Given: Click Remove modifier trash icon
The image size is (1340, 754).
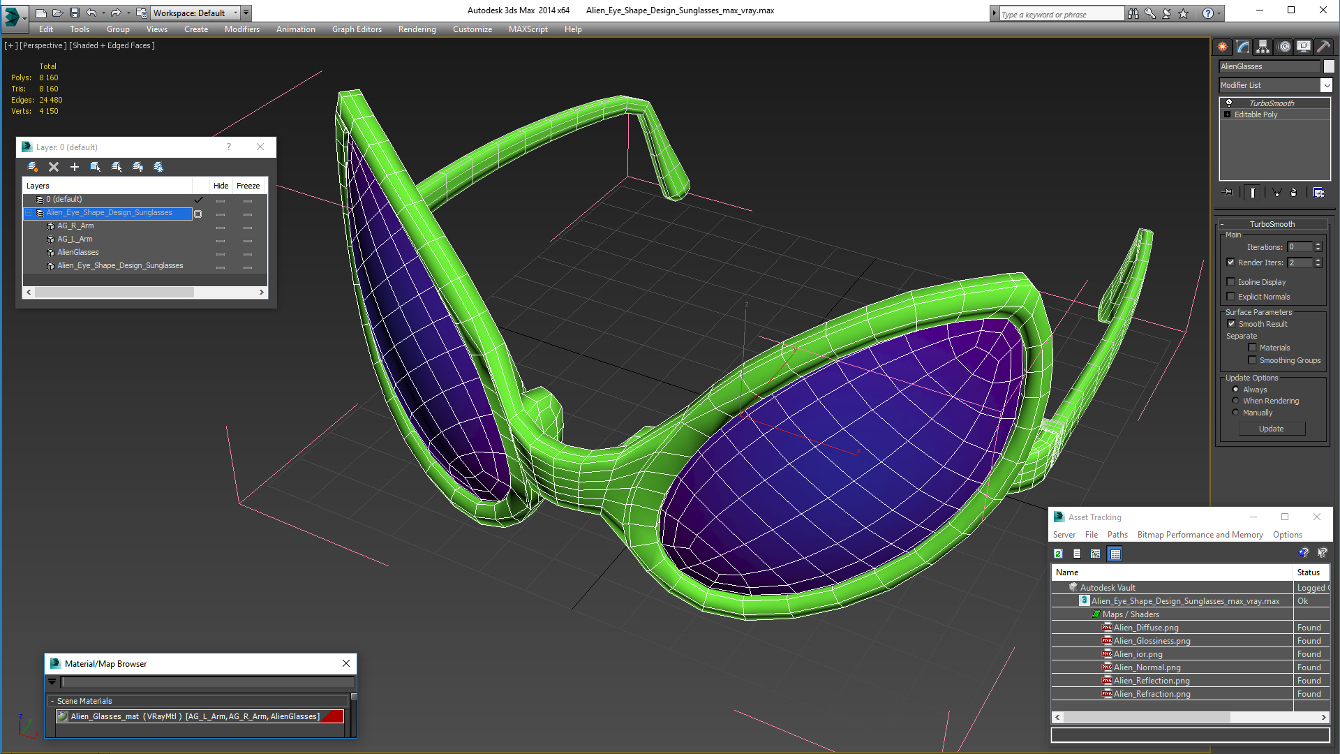Looking at the screenshot, I should (x=1293, y=193).
